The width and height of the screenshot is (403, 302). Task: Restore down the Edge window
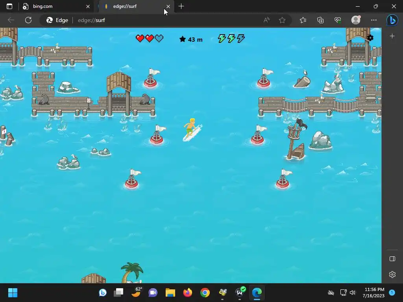[x=376, y=6]
